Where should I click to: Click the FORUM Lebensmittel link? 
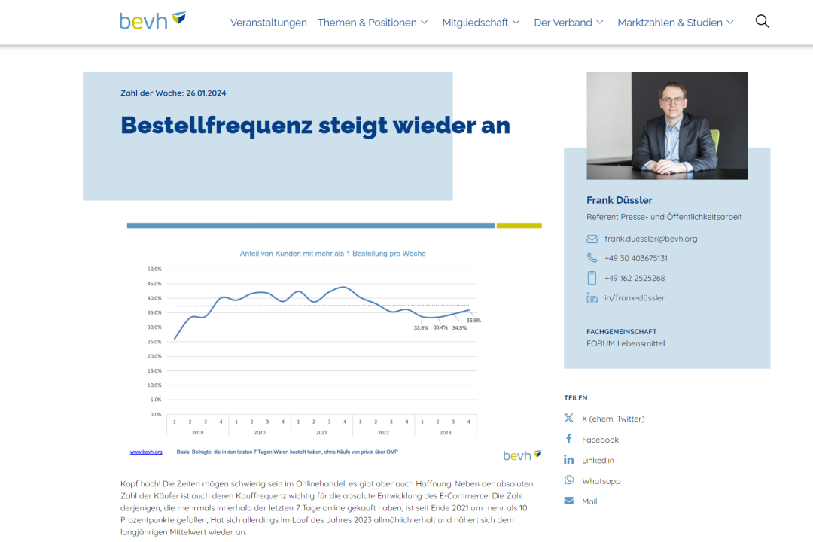point(626,343)
